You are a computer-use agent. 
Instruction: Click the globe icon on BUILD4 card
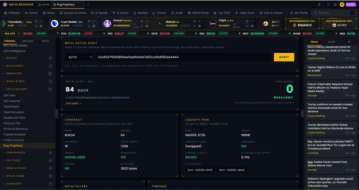pos(194,21)
